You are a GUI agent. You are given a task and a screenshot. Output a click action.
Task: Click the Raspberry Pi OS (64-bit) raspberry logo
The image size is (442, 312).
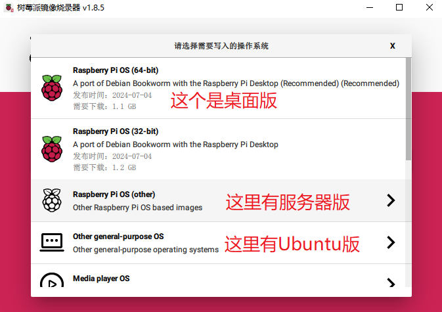click(52, 87)
